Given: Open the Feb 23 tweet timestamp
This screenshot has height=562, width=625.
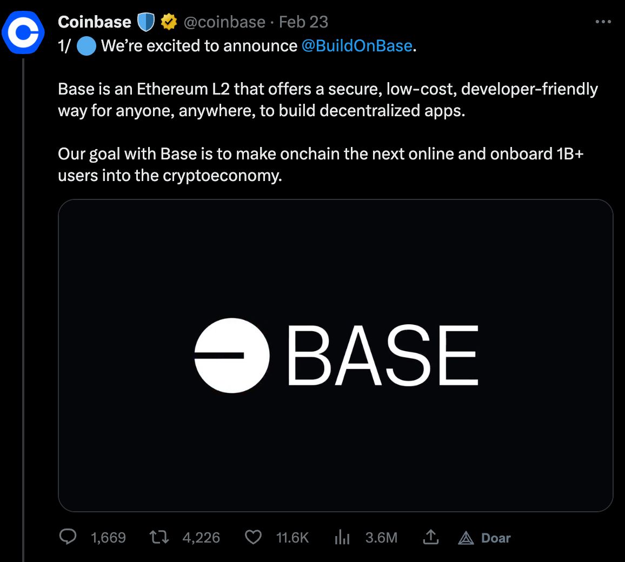Looking at the screenshot, I should coord(303,22).
